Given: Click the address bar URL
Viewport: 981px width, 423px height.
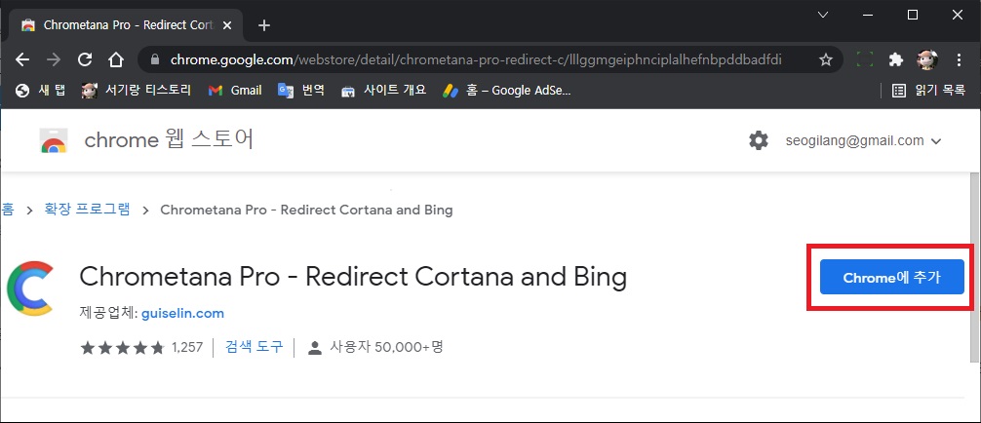Looking at the screenshot, I should (x=476, y=60).
